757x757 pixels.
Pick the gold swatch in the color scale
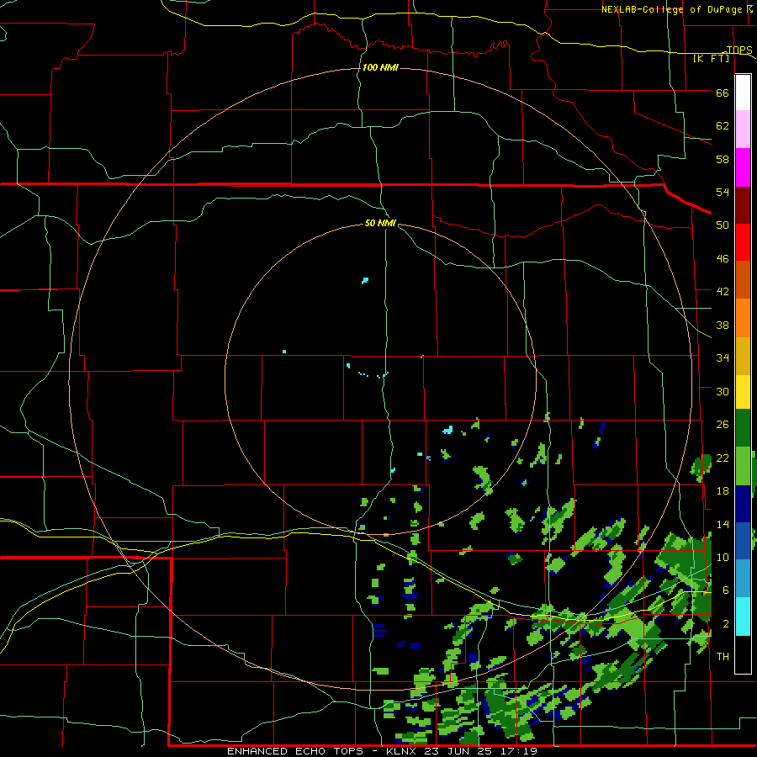(743, 356)
